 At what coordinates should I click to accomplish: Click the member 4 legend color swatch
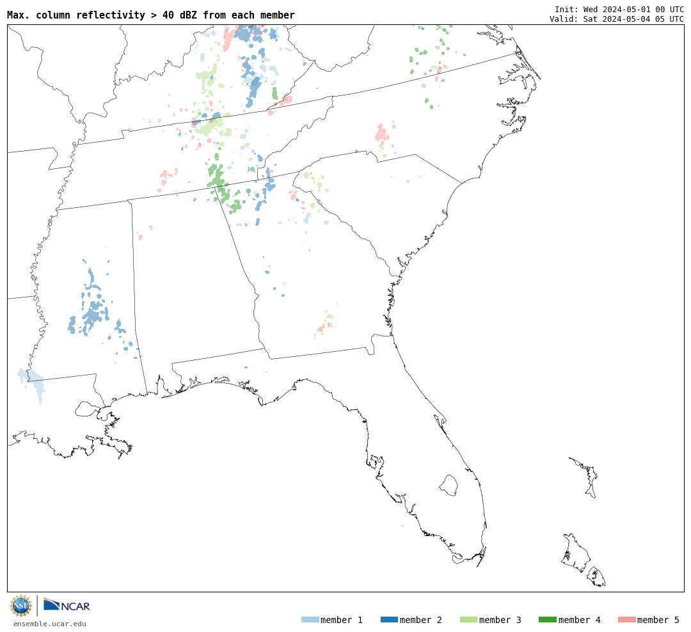(x=547, y=620)
